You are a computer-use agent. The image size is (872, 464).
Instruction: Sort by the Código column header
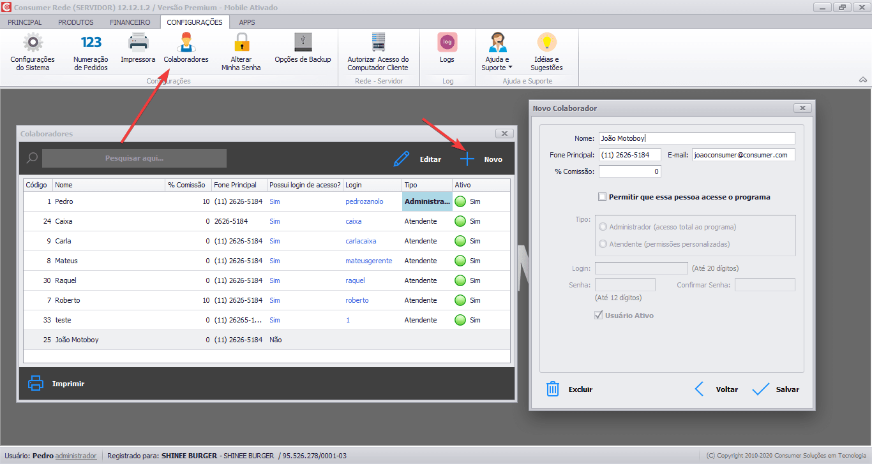pyautogui.click(x=38, y=185)
